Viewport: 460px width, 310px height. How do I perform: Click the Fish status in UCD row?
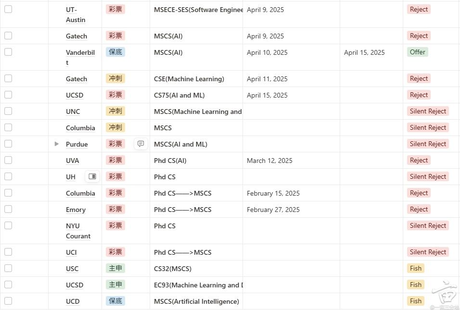pyautogui.click(x=415, y=301)
